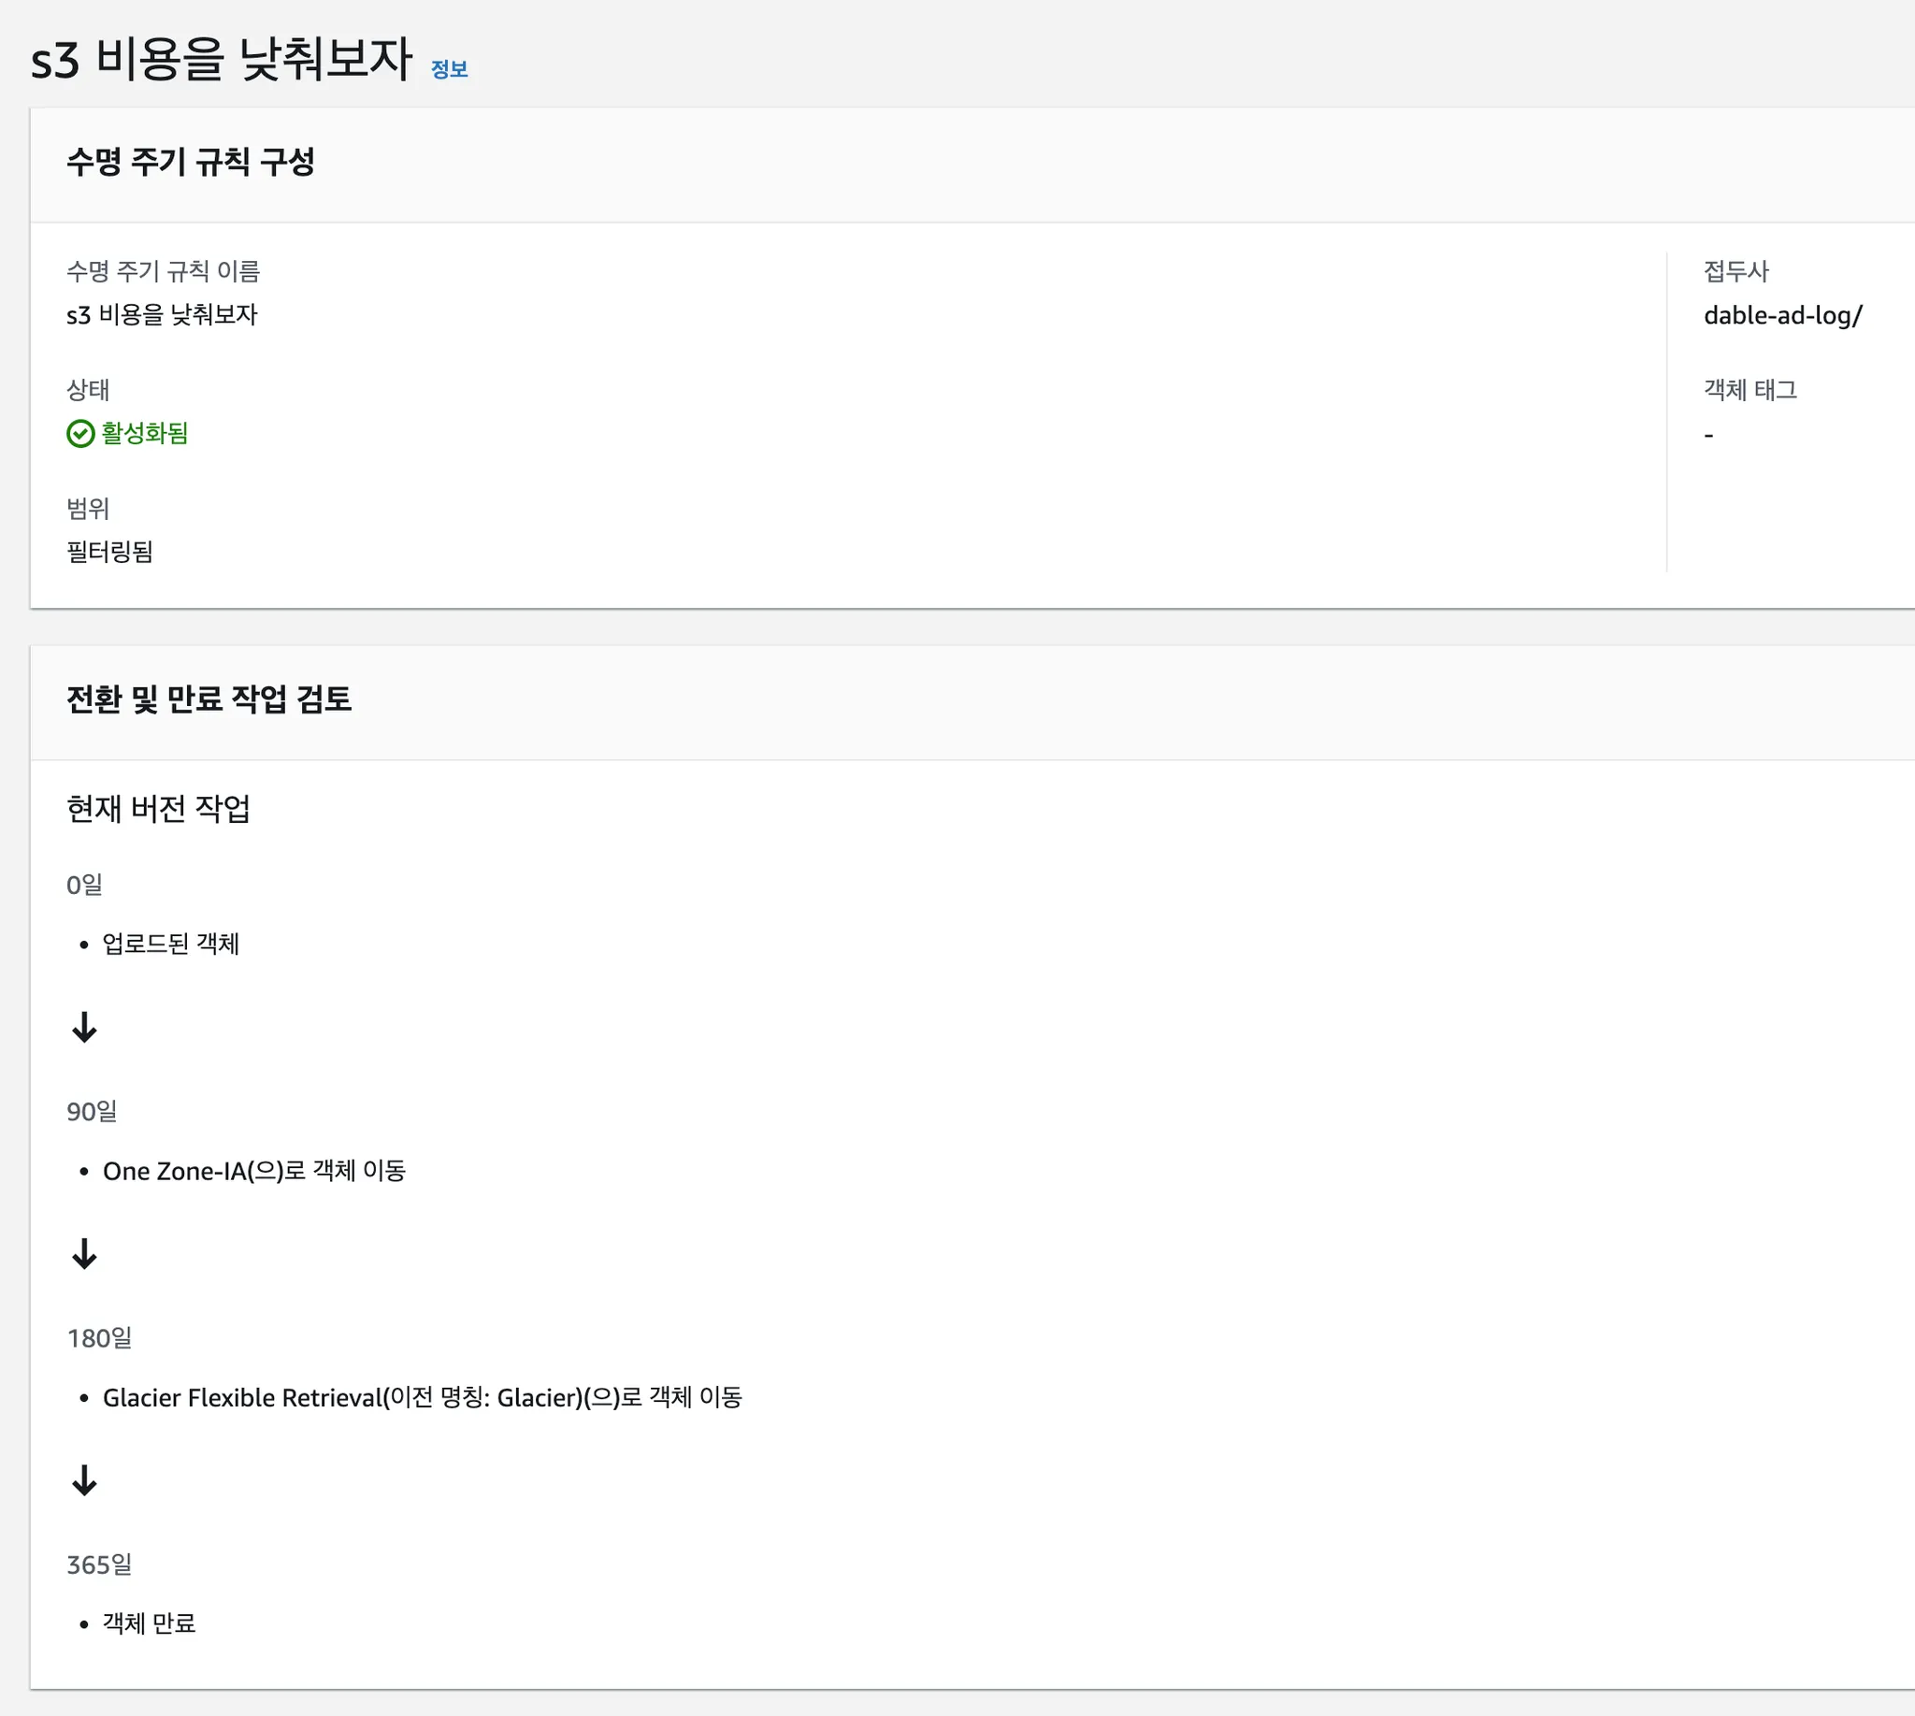The height and width of the screenshot is (1716, 1915).
Task: Click the arrow below One Zone-IA step
Action: coord(85,1253)
